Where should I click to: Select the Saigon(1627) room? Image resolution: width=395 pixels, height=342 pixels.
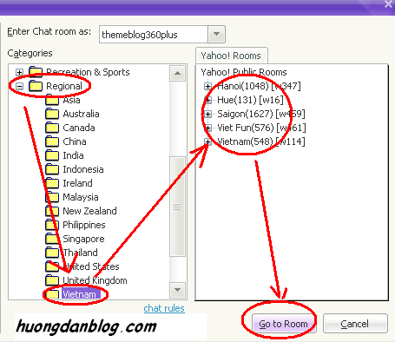tap(261, 114)
